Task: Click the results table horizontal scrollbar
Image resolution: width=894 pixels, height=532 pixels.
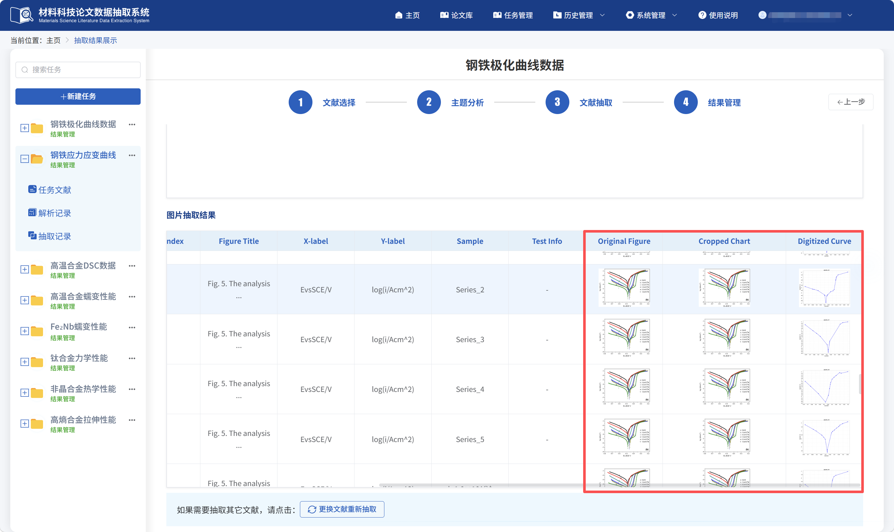Action: (x=620, y=485)
